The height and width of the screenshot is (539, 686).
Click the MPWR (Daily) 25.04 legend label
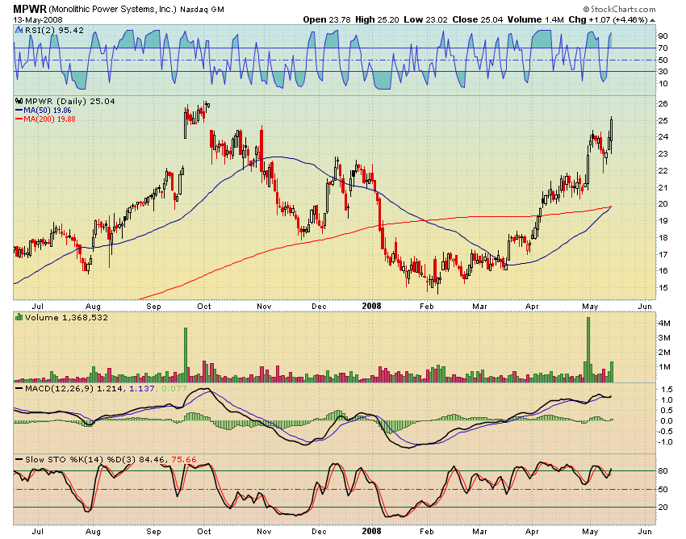click(70, 101)
